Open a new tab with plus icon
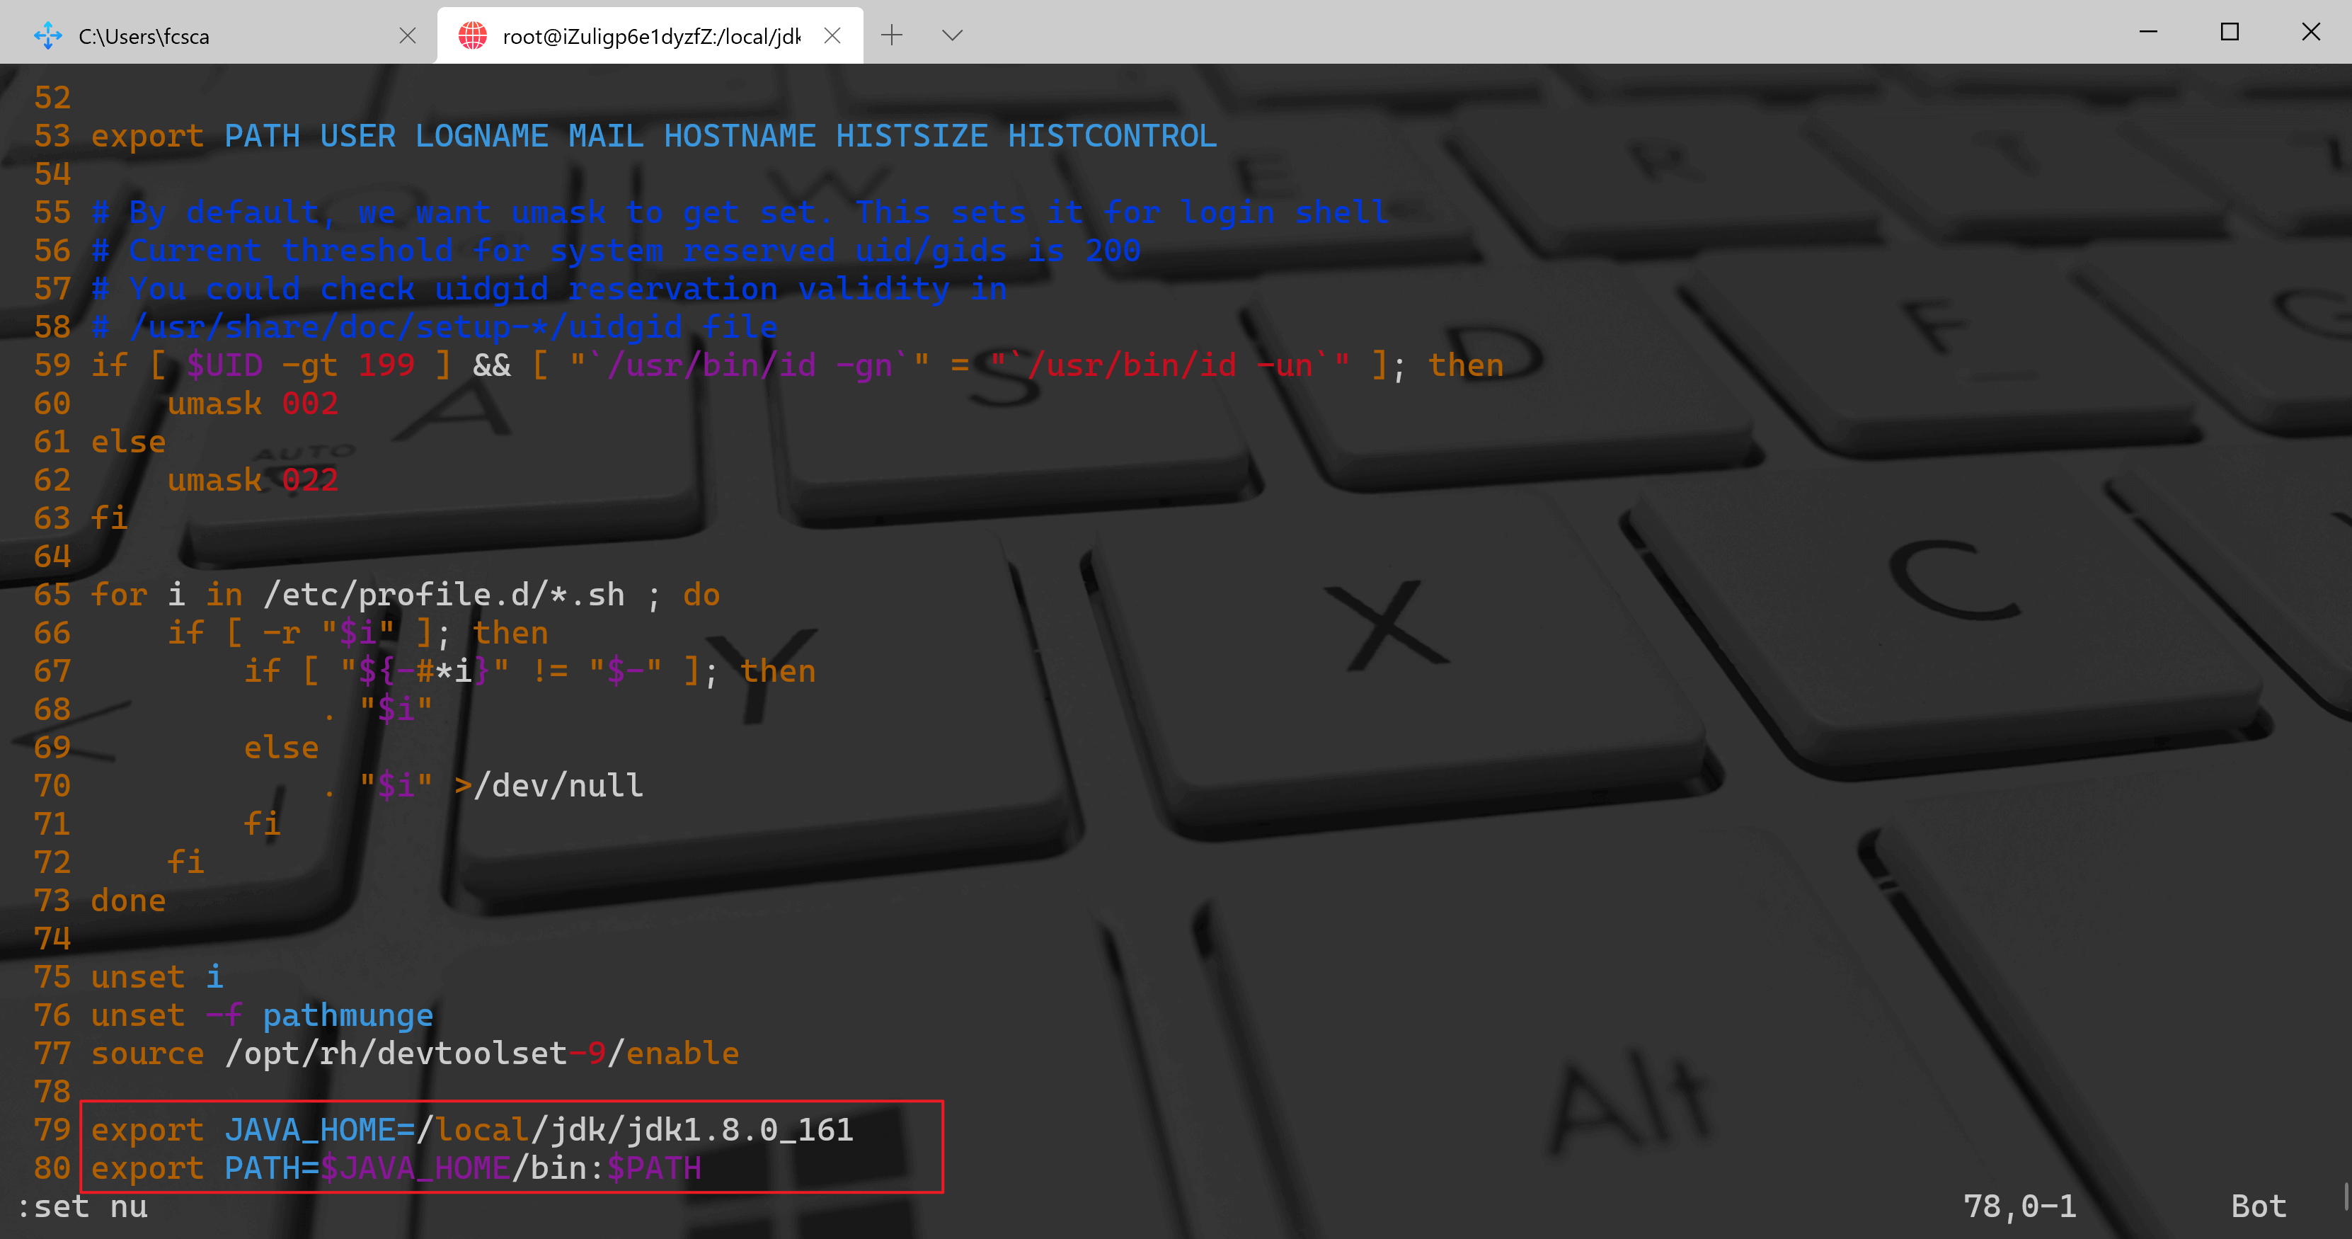The image size is (2352, 1239). click(892, 35)
